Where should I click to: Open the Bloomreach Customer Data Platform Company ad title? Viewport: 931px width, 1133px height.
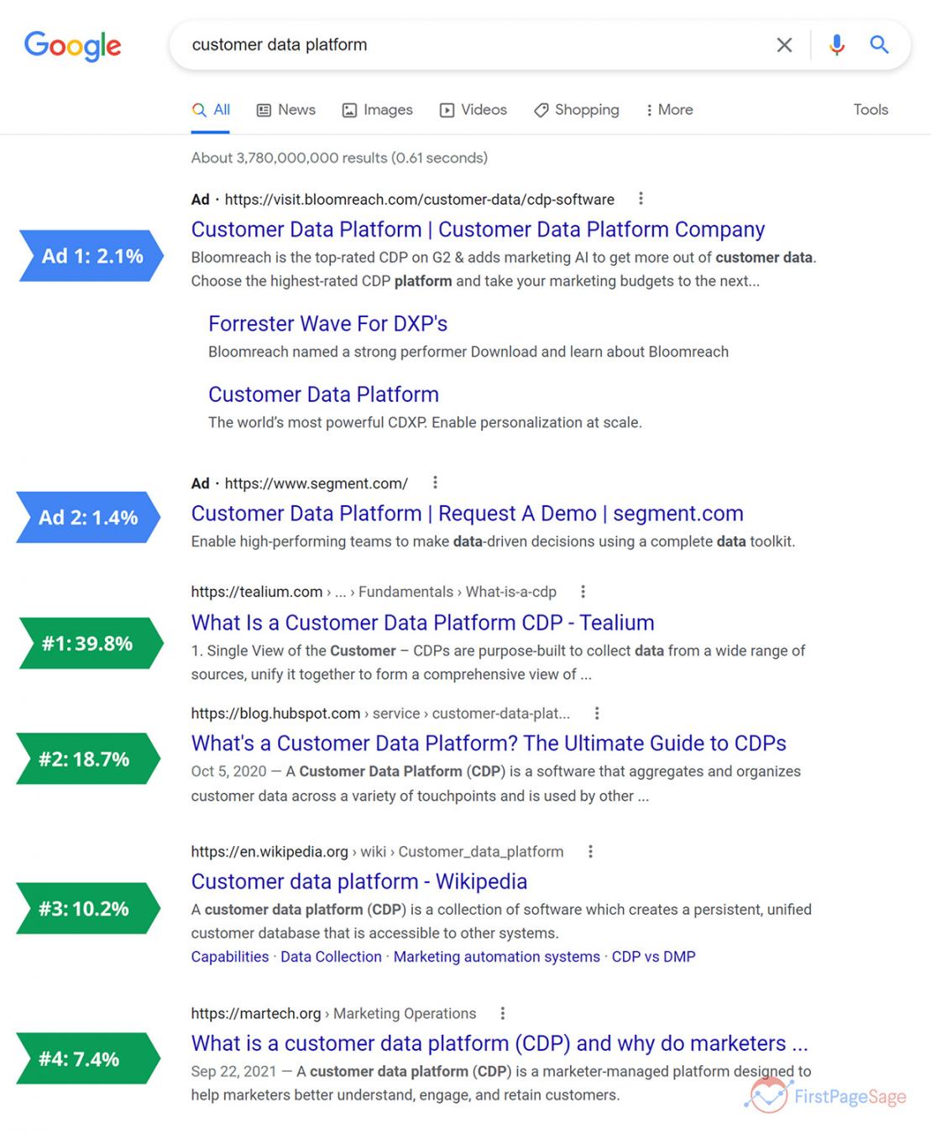coord(478,229)
